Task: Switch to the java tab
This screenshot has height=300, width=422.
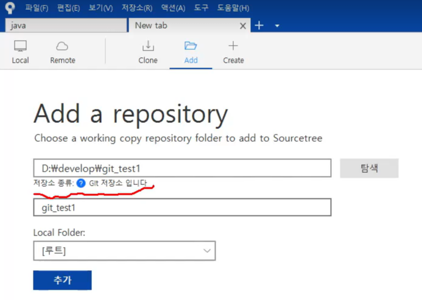Action: [66, 26]
